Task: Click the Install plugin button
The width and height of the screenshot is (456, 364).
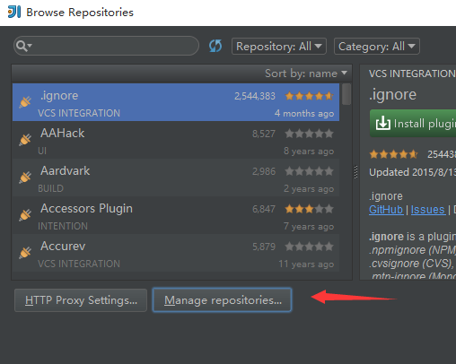Action: [x=413, y=124]
